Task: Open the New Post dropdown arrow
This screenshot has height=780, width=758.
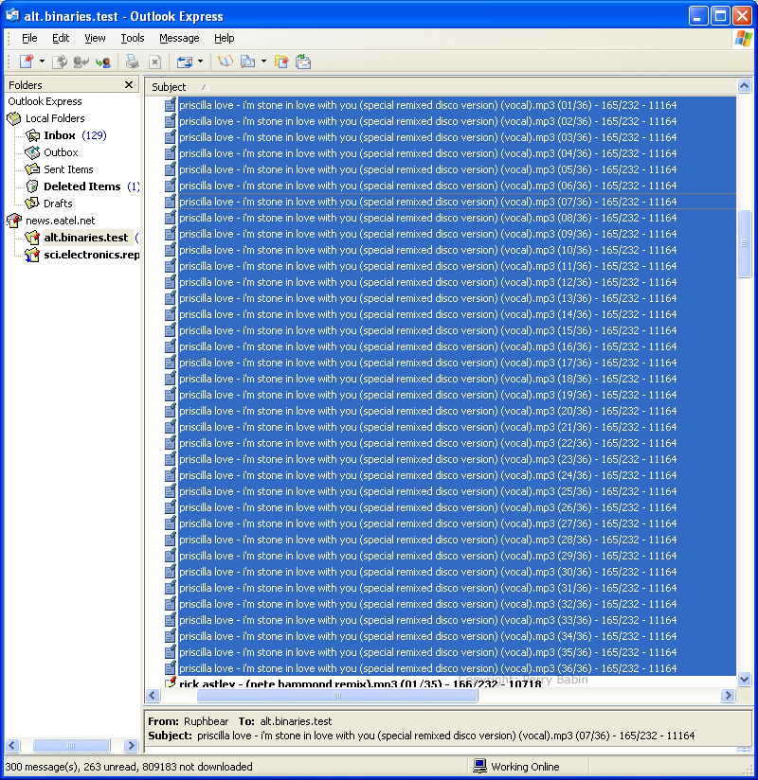Action: 42,62
